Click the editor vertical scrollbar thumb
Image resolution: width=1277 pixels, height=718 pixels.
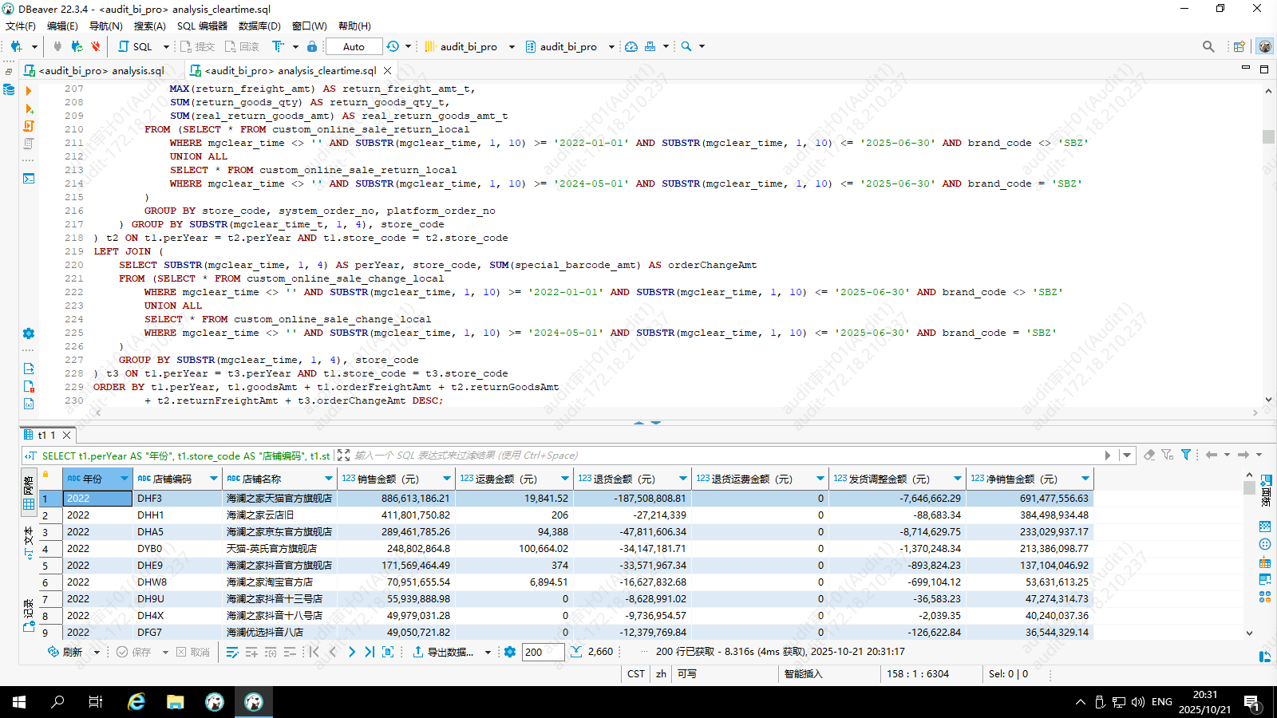[x=1268, y=136]
